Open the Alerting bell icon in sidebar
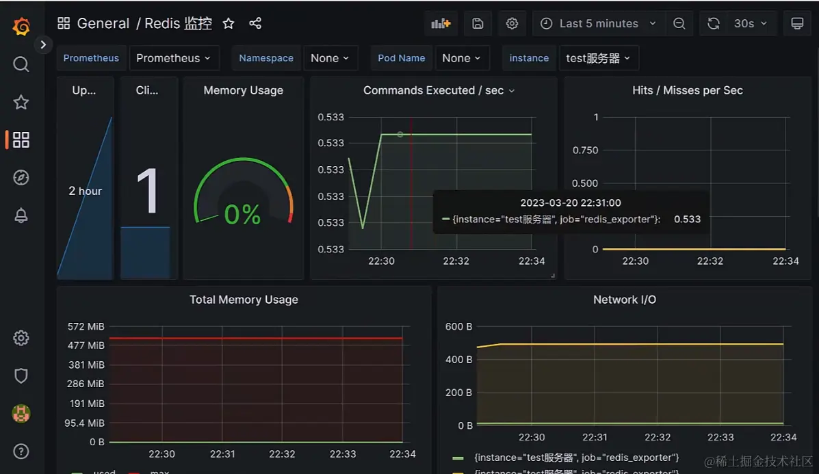 (x=21, y=215)
